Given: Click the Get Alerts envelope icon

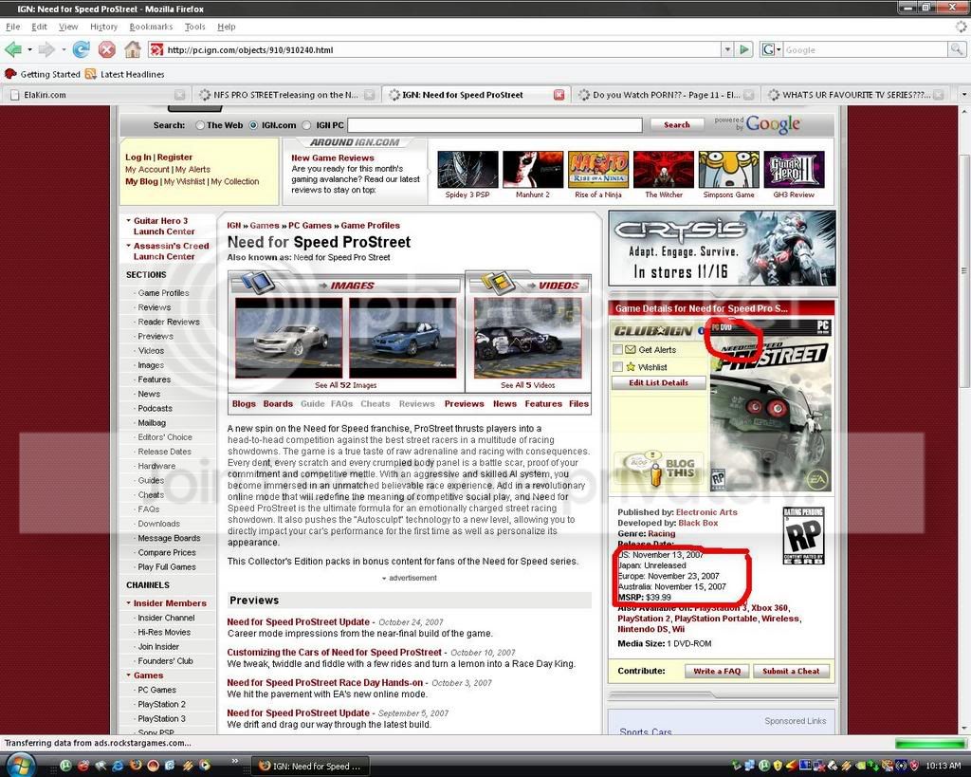Looking at the screenshot, I should pyautogui.click(x=631, y=349).
